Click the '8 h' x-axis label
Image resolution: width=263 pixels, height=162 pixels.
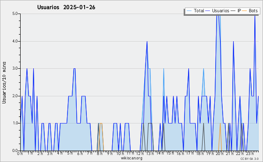[100, 154]
